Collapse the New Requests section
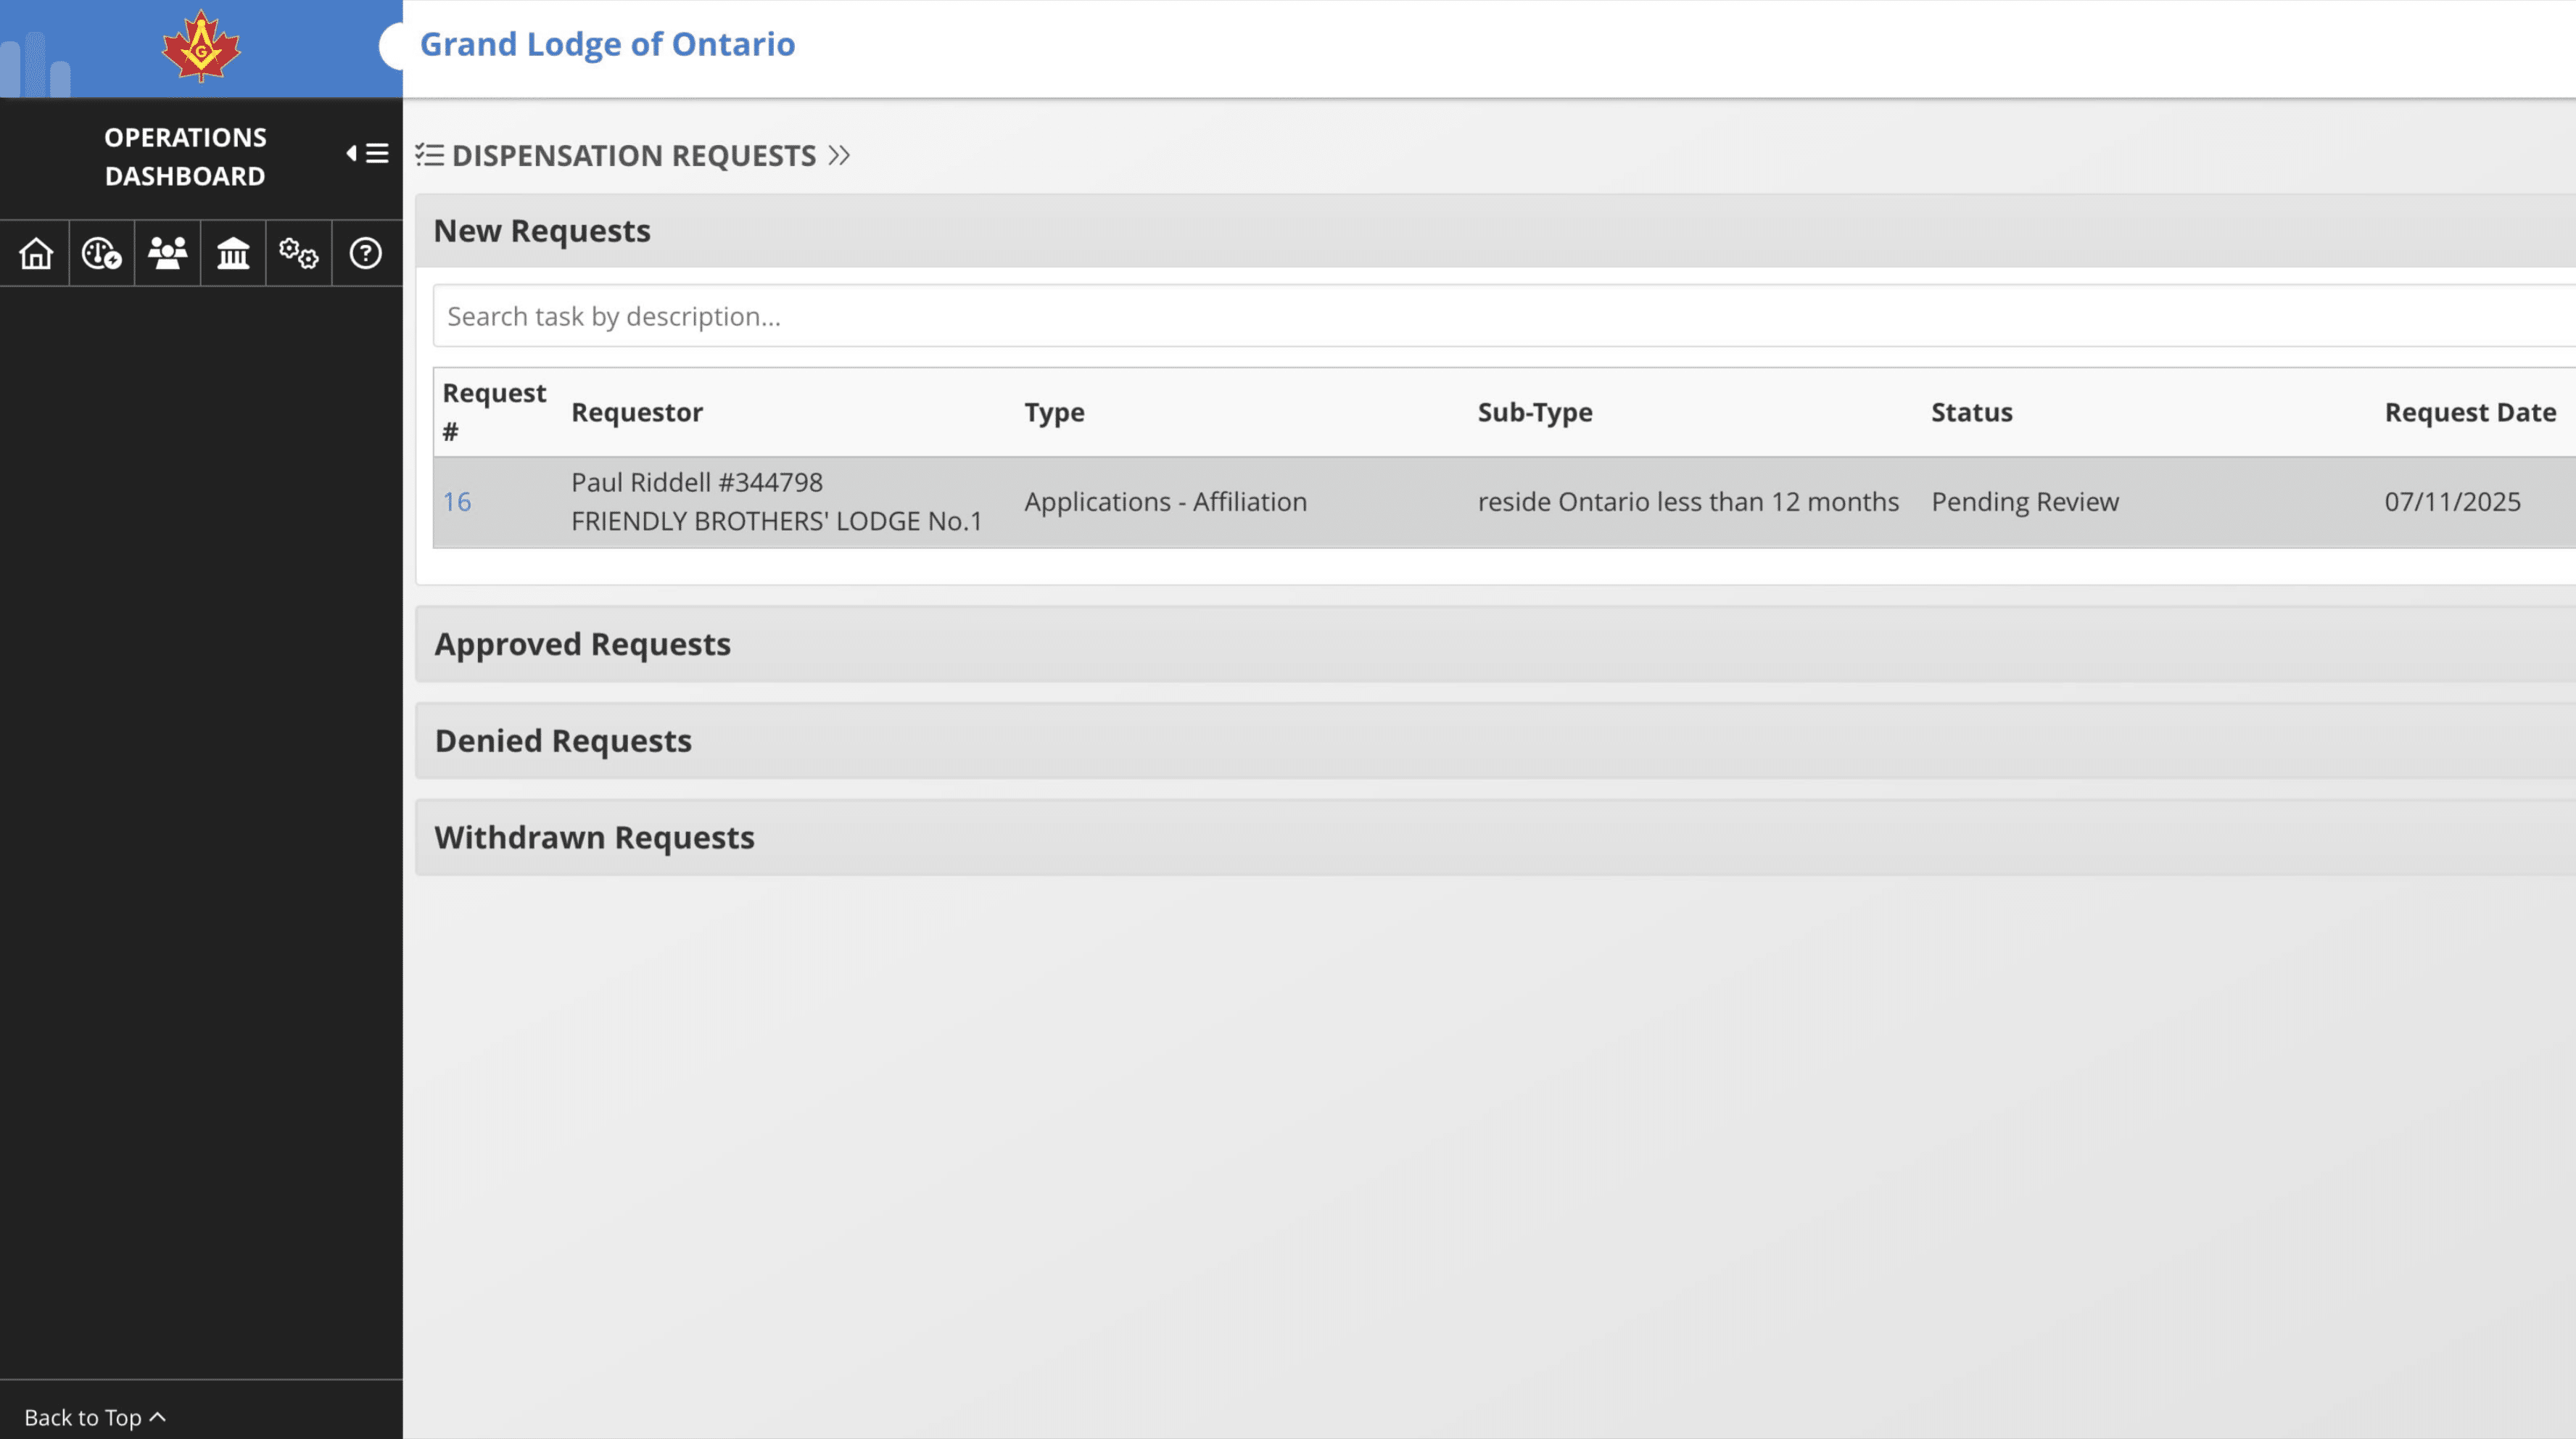Screen dimensions: 2576x1439 [x=1495, y=231]
